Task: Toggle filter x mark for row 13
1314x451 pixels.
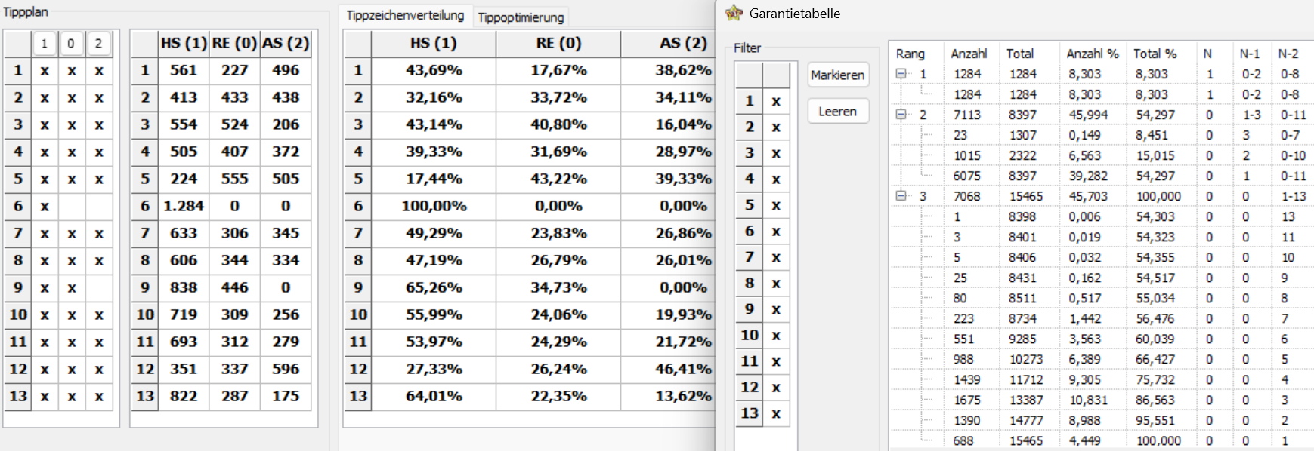Action: pos(776,413)
